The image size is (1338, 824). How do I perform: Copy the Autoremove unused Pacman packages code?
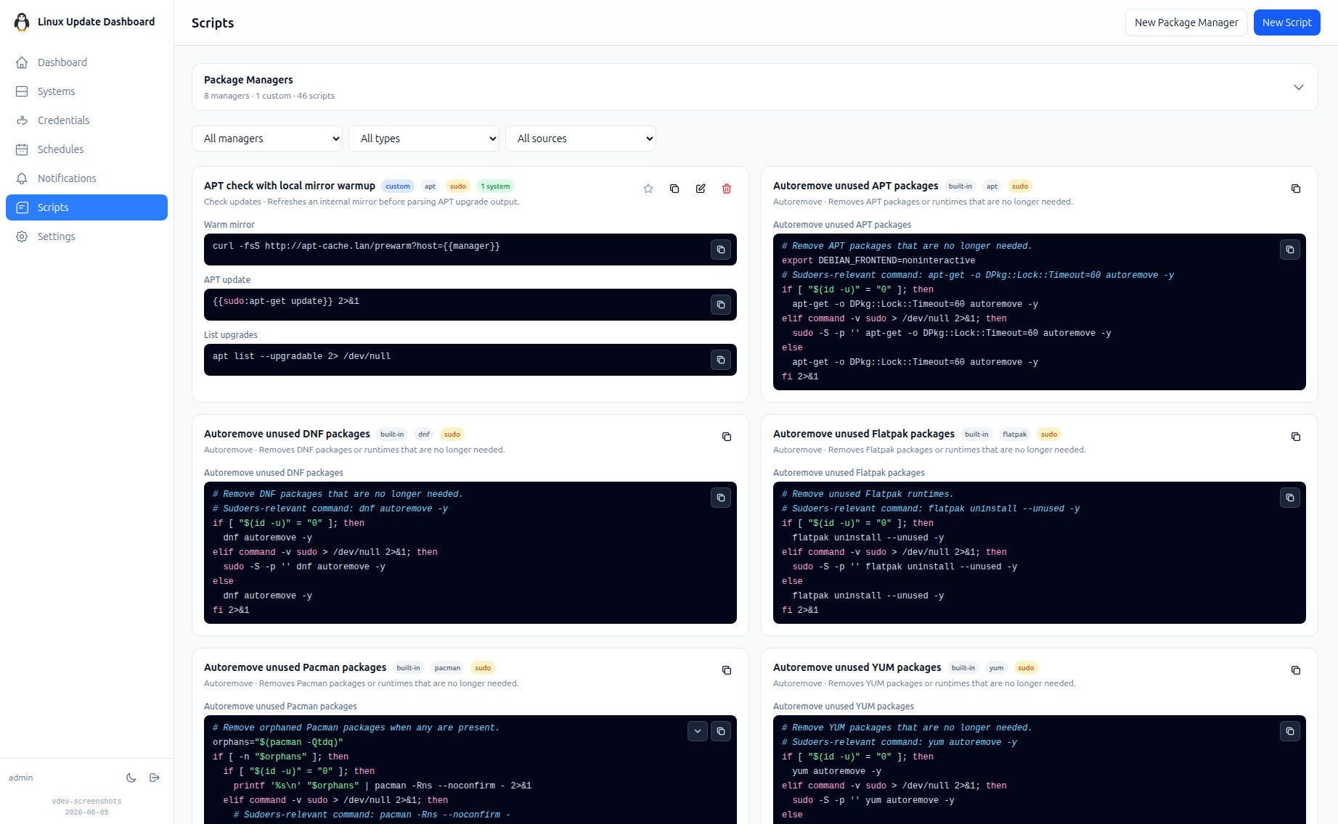click(721, 731)
